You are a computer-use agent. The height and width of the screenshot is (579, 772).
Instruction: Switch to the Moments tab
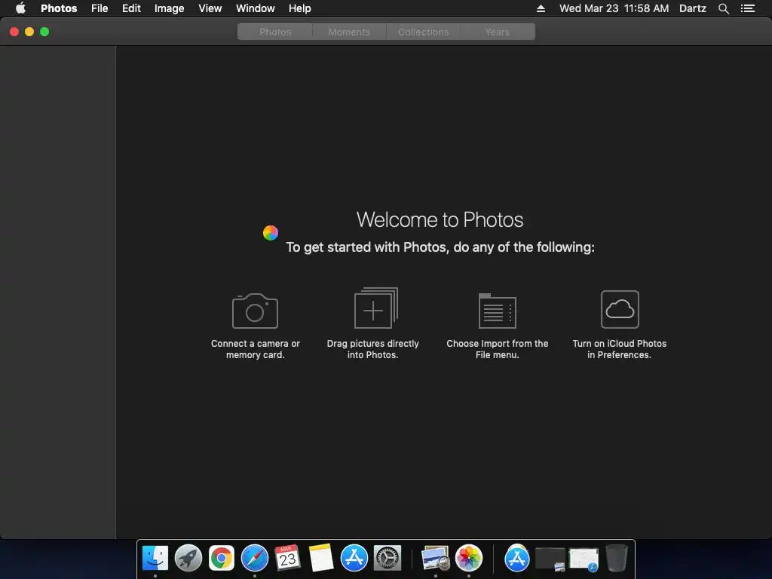tap(349, 32)
